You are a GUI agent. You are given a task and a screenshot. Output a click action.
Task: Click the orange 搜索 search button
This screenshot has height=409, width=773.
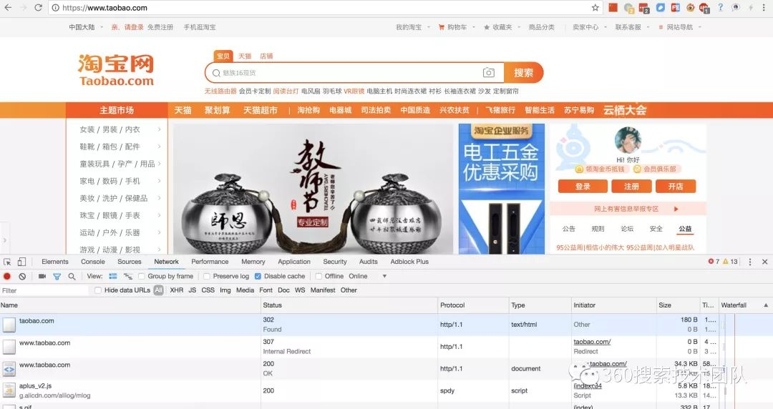(523, 72)
